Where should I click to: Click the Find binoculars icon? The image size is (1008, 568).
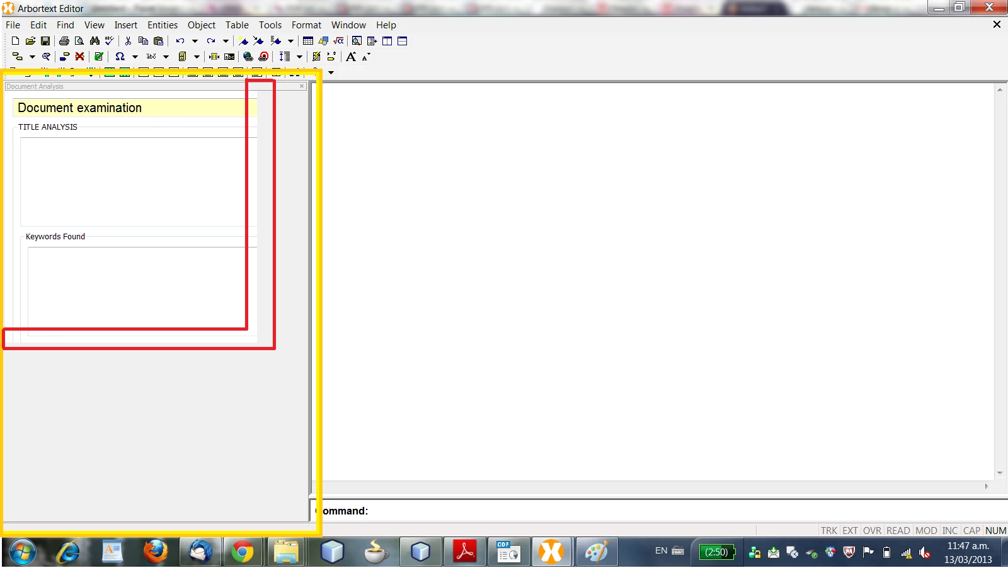(x=94, y=41)
